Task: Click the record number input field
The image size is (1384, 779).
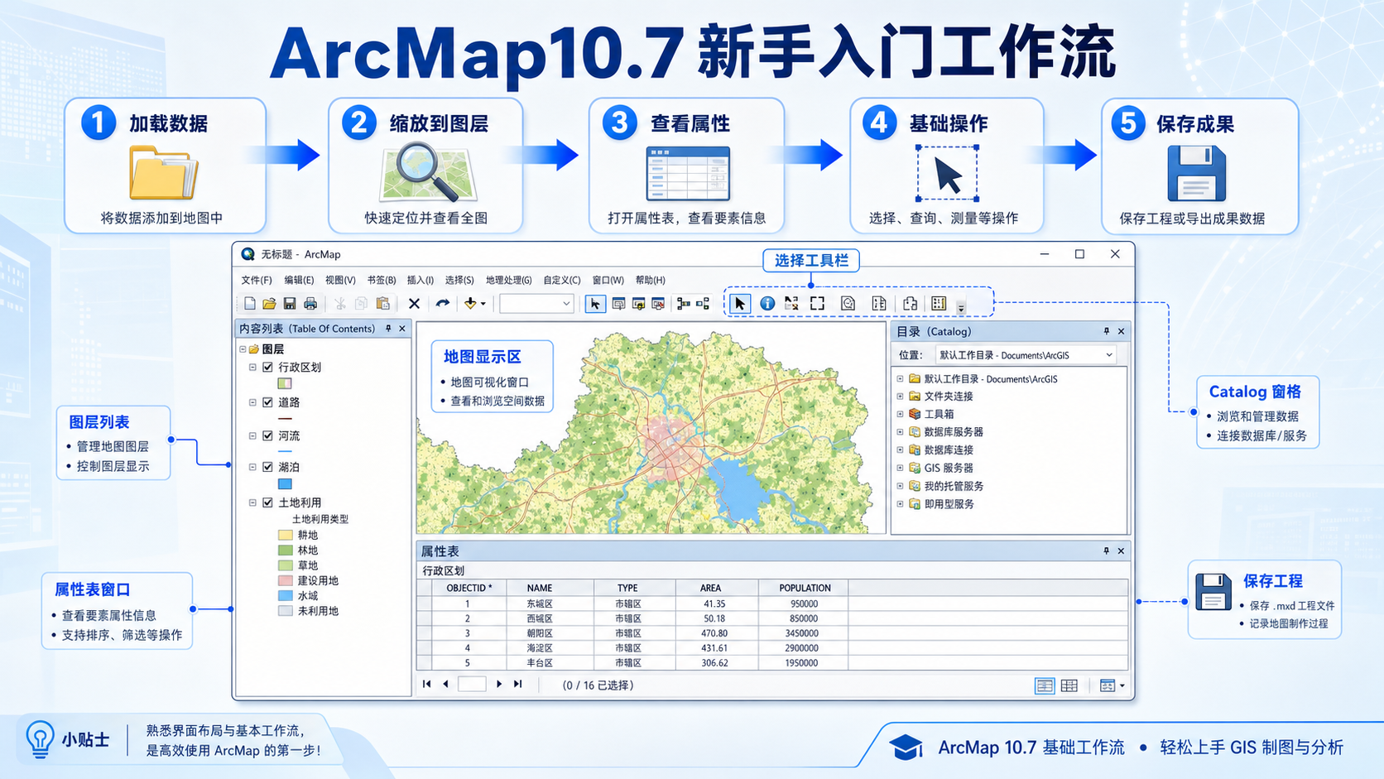Action: [472, 684]
